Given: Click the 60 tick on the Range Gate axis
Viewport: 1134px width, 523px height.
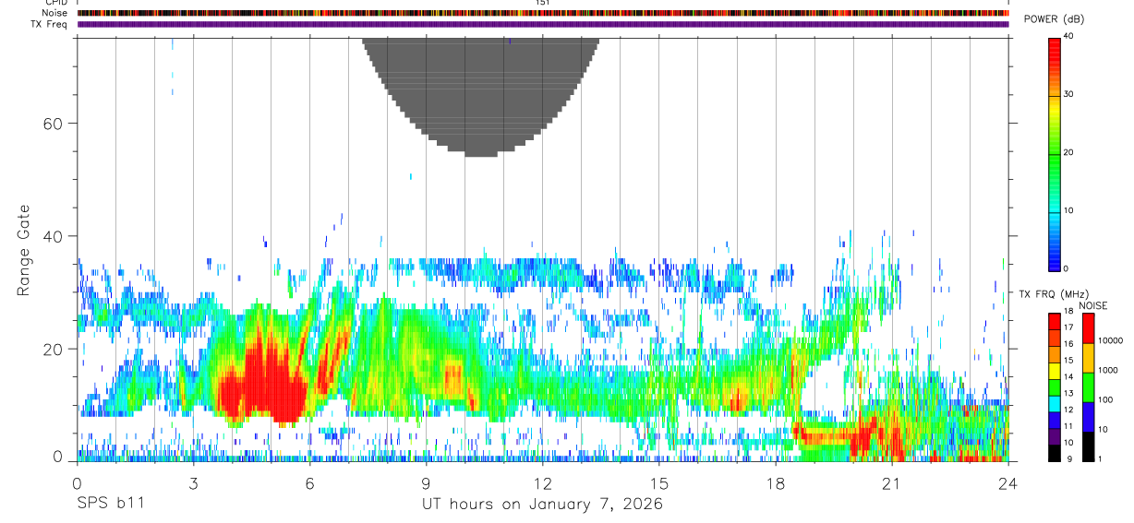Looking at the screenshot, I should (x=54, y=124).
